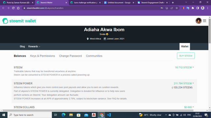
Task: Open a new browser tab
Action: [x=173, y=3]
